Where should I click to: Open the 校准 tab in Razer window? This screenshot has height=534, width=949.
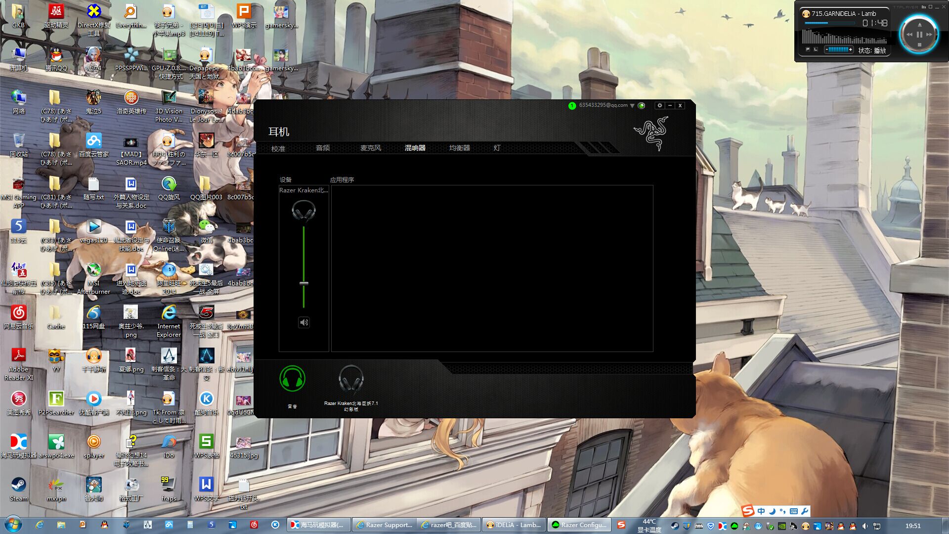pyautogui.click(x=278, y=148)
